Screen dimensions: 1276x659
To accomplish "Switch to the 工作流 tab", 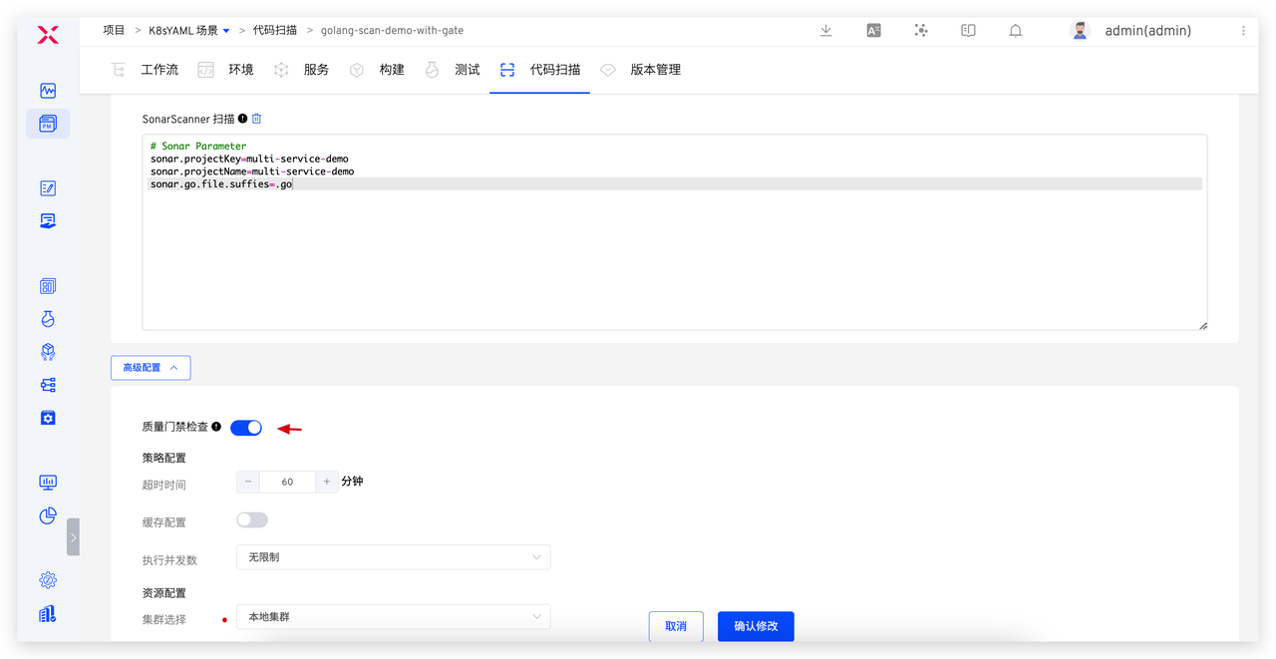I will click(x=148, y=70).
